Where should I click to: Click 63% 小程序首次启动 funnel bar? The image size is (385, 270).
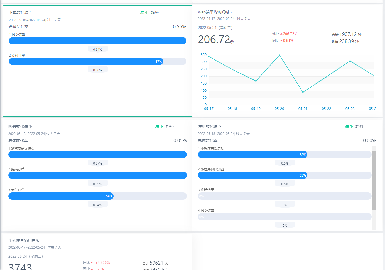252,155
